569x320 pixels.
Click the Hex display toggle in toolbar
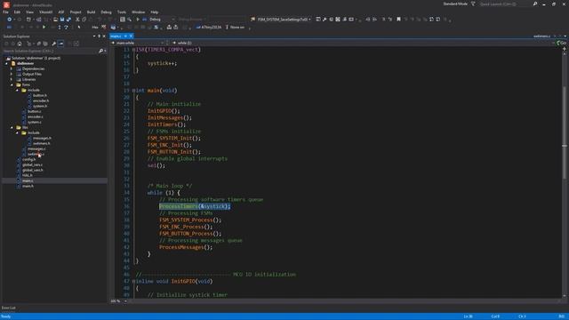pos(95,28)
